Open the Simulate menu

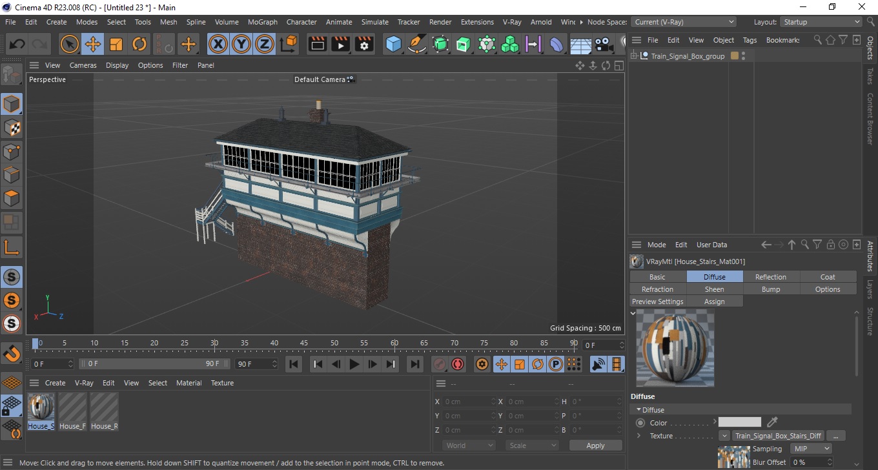tap(374, 22)
